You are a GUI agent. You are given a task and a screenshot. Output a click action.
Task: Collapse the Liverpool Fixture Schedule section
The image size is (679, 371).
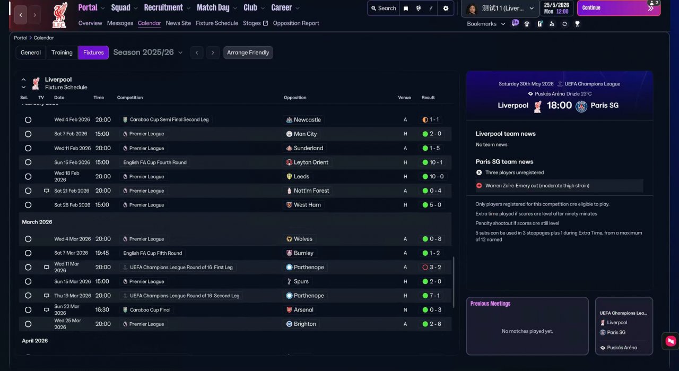(23, 80)
